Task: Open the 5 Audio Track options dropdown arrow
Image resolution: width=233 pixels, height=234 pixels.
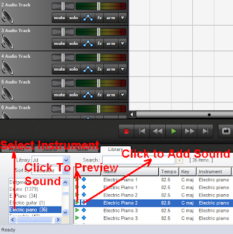Action: click(x=123, y=95)
